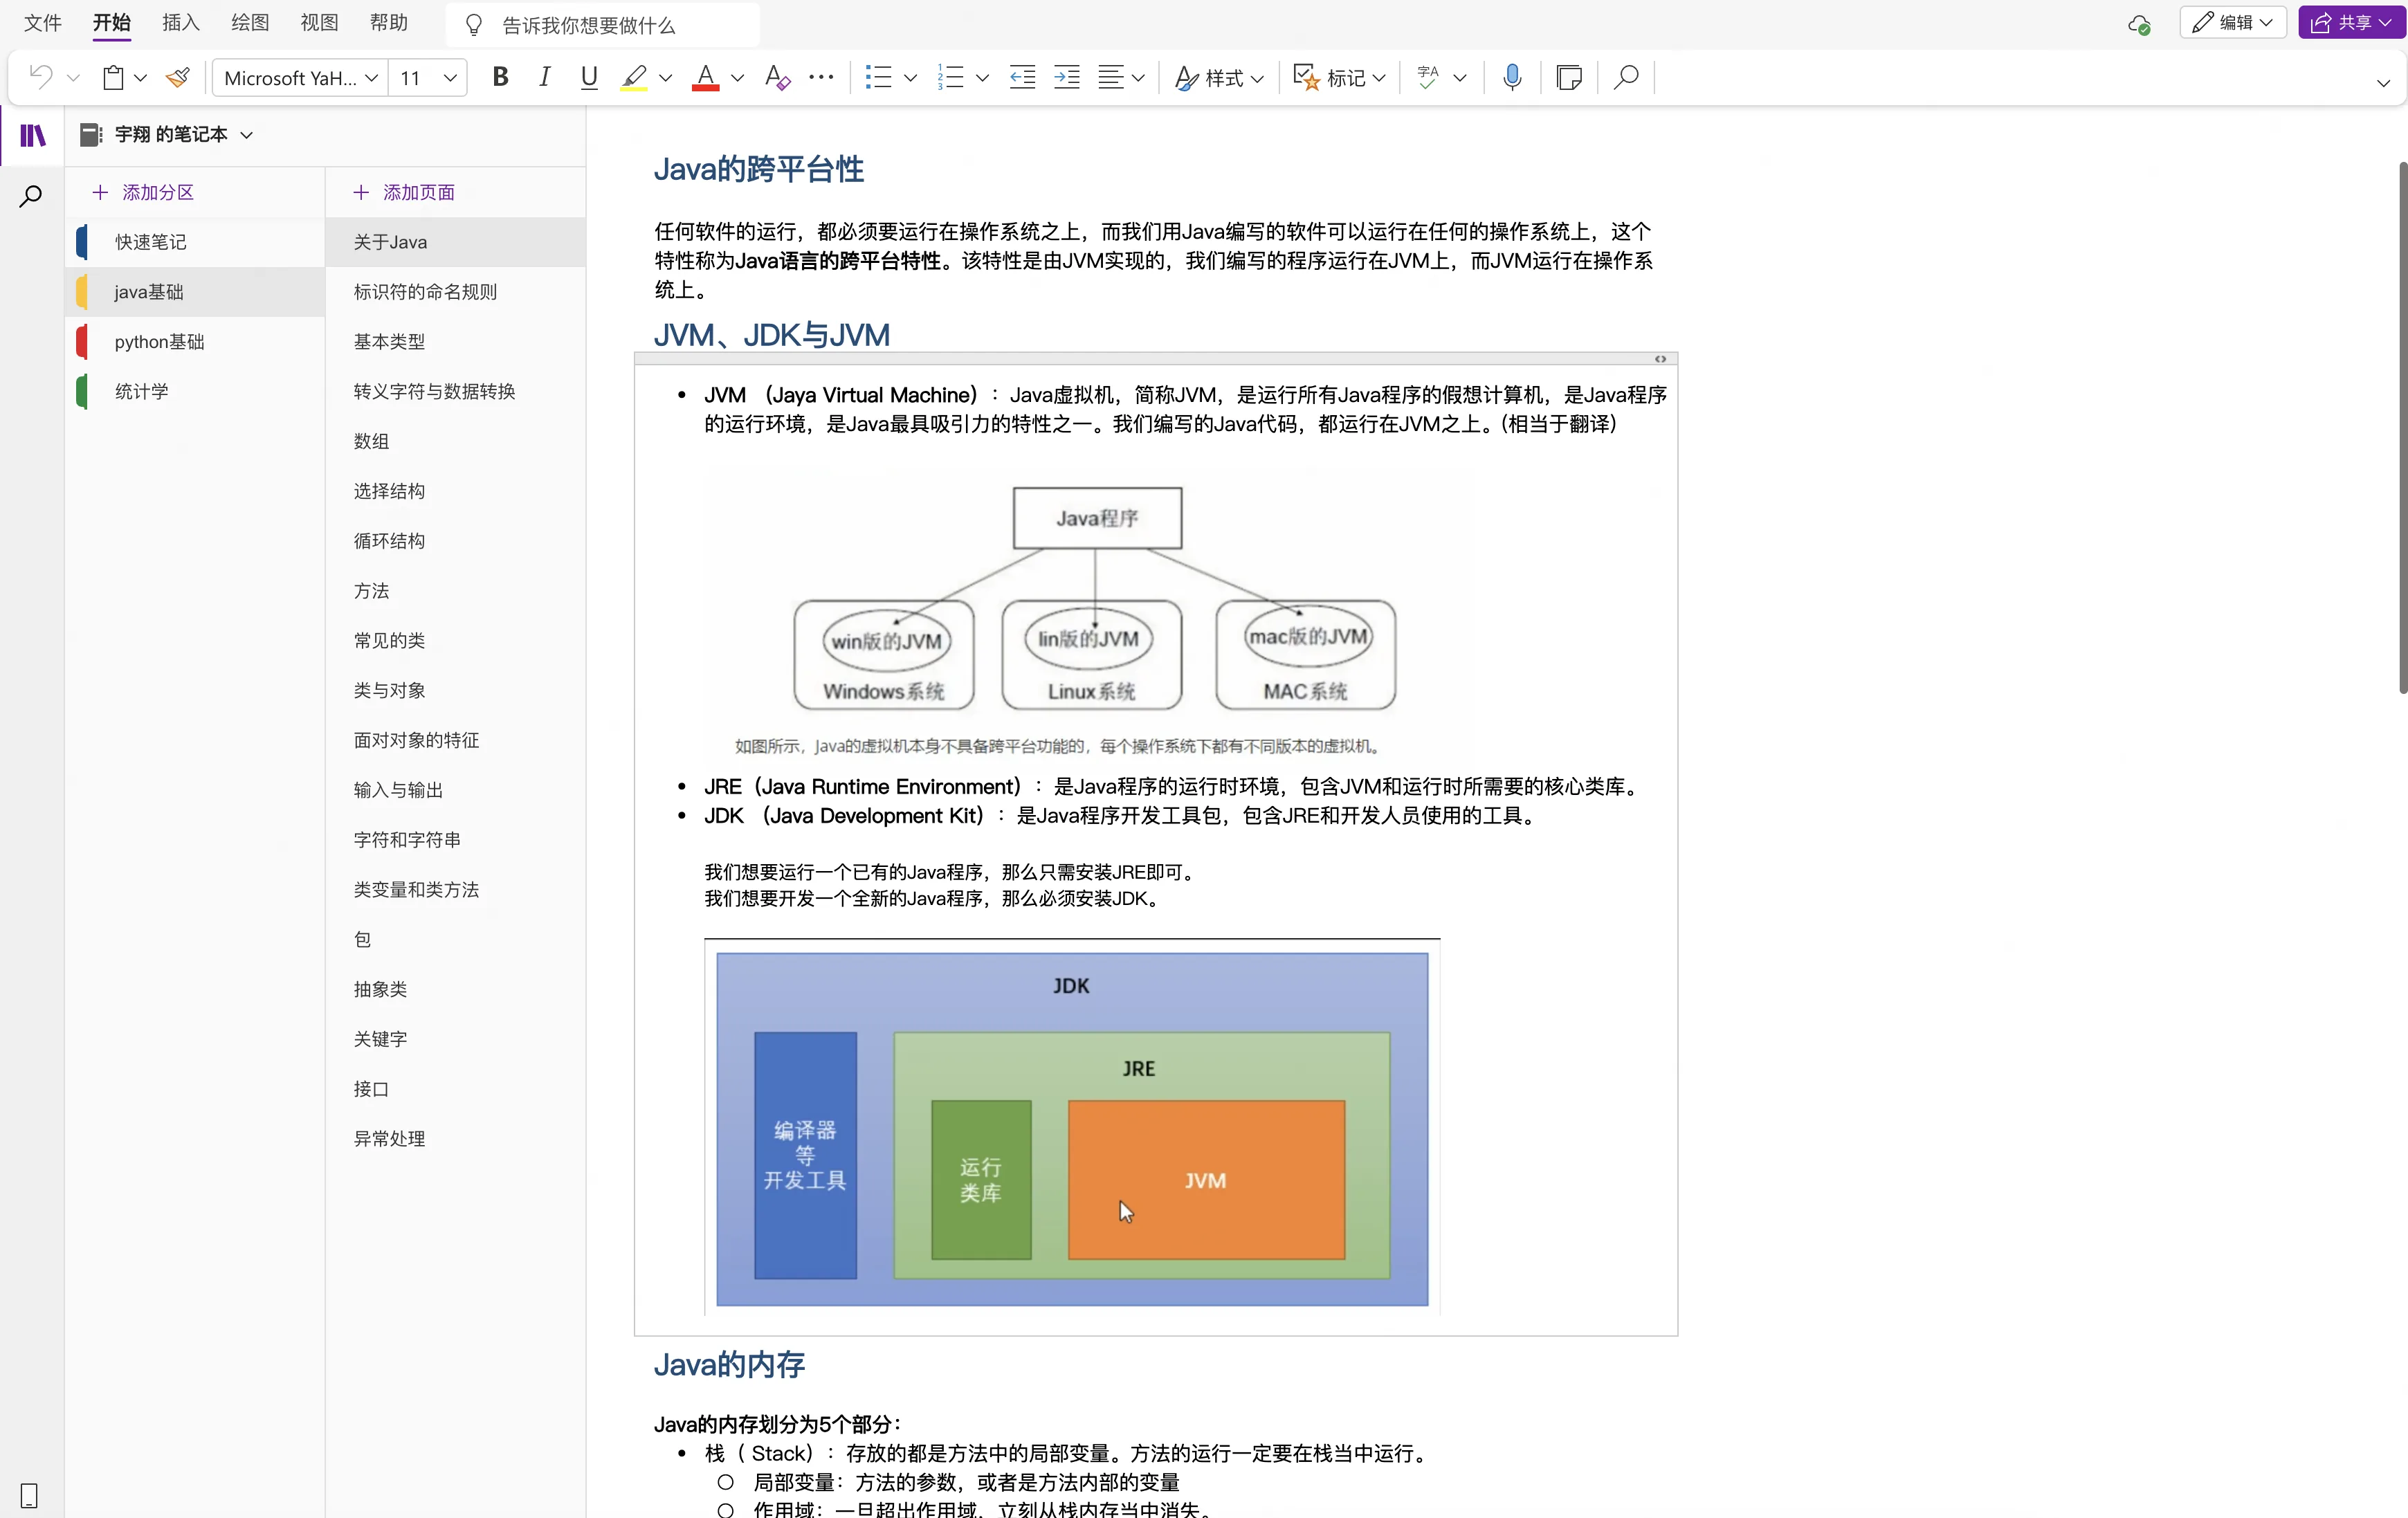Click the bulleted list icon

coord(878,77)
